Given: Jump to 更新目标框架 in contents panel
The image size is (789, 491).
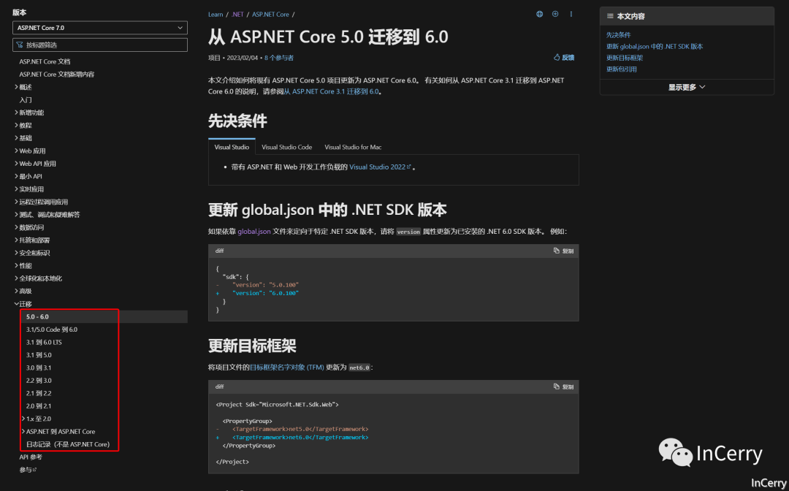Looking at the screenshot, I should (x=625, y=58).
